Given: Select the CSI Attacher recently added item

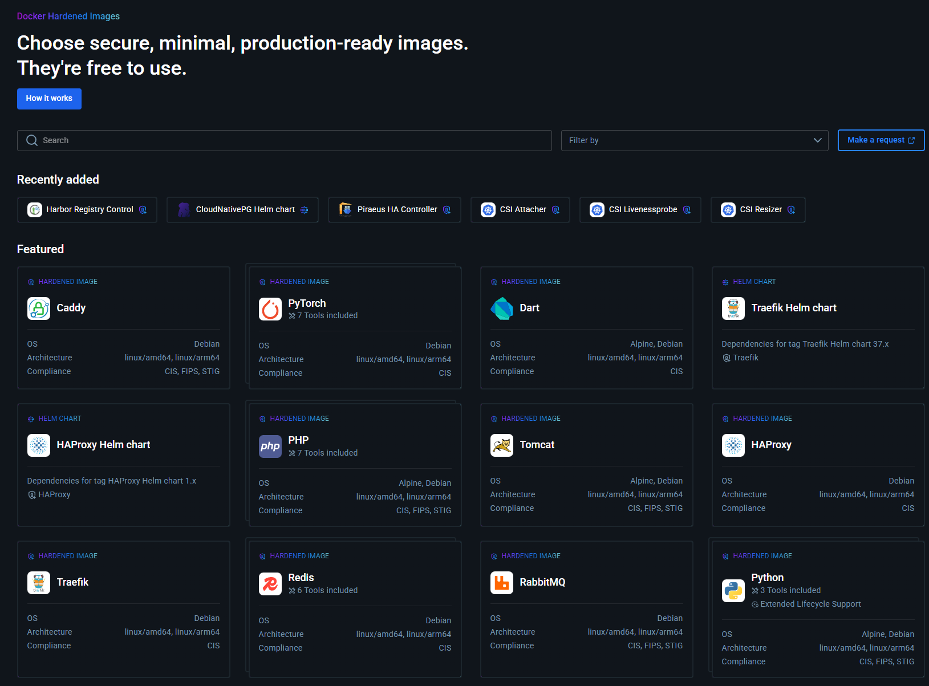Looking at the screenshot, I should click(520, 210).
